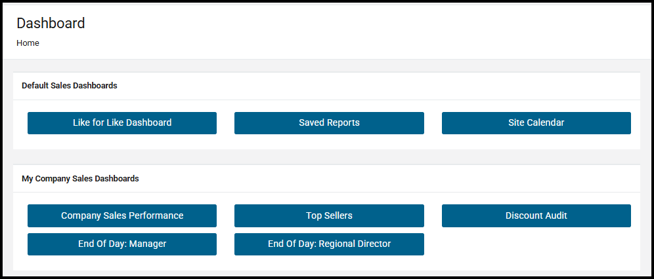This screenshot has width=654, height=279.
Task: Click the My Company Sales Dashboards header
Action: click(80, 178)
